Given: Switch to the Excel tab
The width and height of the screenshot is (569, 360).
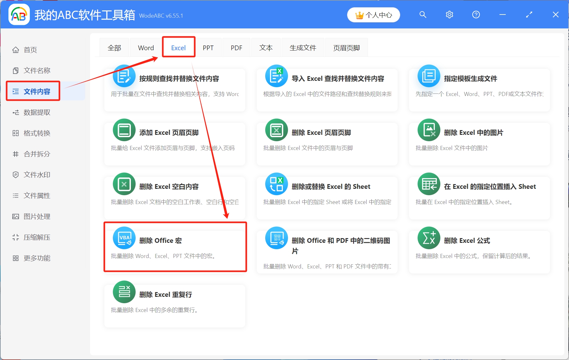Looking at the screenshot, I should pyautogui.click(x=178, y=48).
